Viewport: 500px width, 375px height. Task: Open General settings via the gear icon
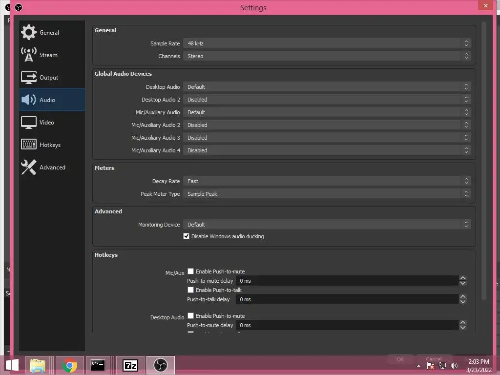pyautogui.click(x=28, y=32)
